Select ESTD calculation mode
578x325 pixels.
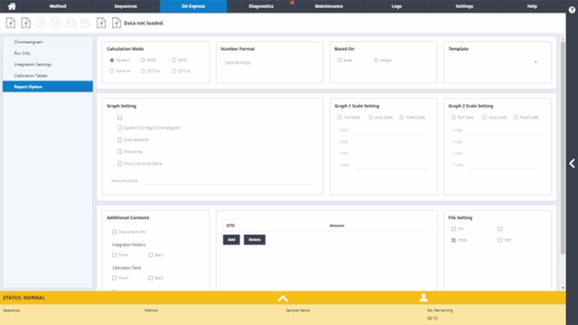click(x=143, y=60)
